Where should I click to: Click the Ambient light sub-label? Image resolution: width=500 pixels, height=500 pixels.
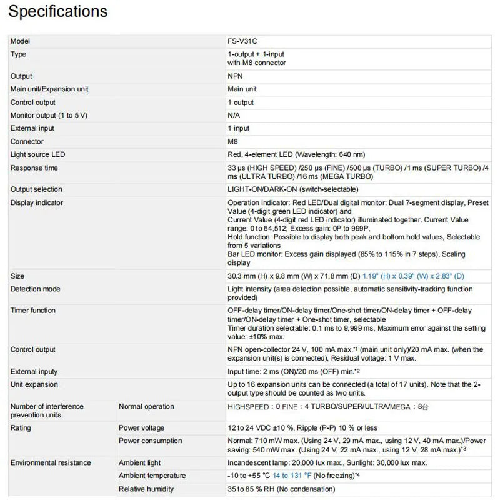click(139, 462)
